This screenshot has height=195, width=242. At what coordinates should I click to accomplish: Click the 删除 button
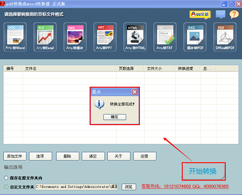(68, 156)
